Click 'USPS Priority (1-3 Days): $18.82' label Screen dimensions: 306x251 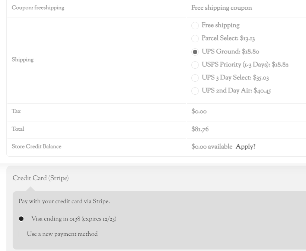click(245, 65)
